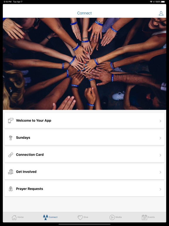Tap the calendar icon for Events

coord(144,217)
